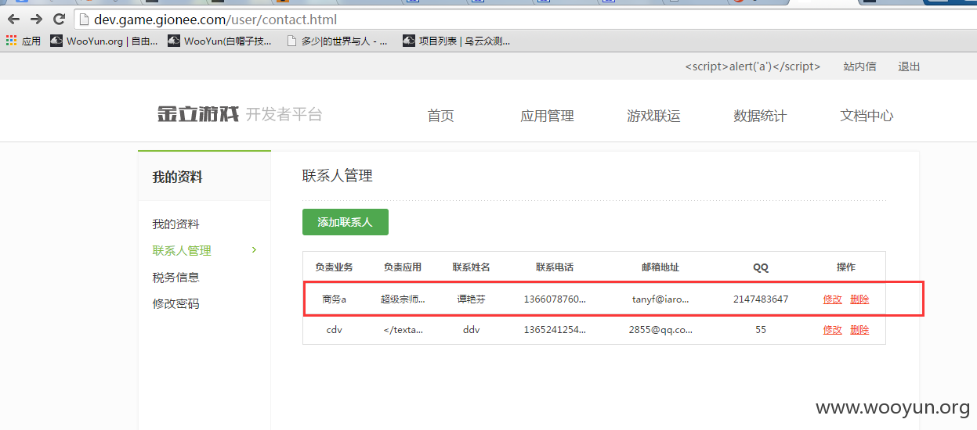Click the 负责应用 column header

coord(403,267)
